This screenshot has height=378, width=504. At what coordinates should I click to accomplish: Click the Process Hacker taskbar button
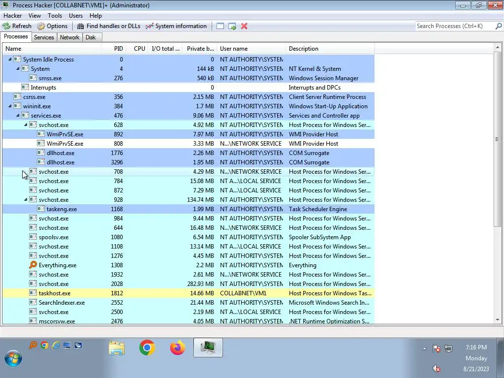[x=208, y=347]
